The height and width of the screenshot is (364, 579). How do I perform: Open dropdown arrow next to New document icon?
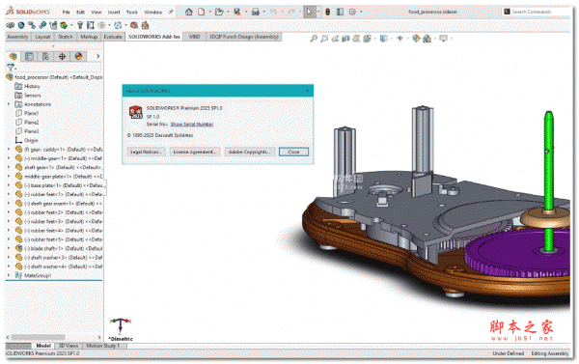pos(209,12)
